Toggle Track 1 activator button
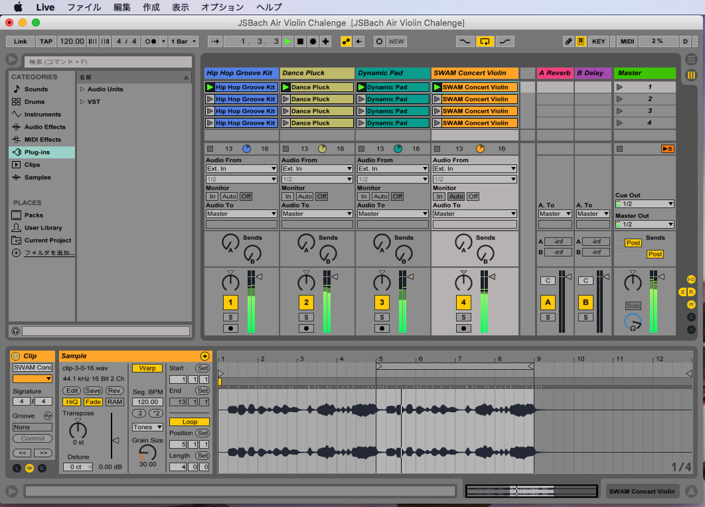Screen dimensions: 705x507 (230, 302)
